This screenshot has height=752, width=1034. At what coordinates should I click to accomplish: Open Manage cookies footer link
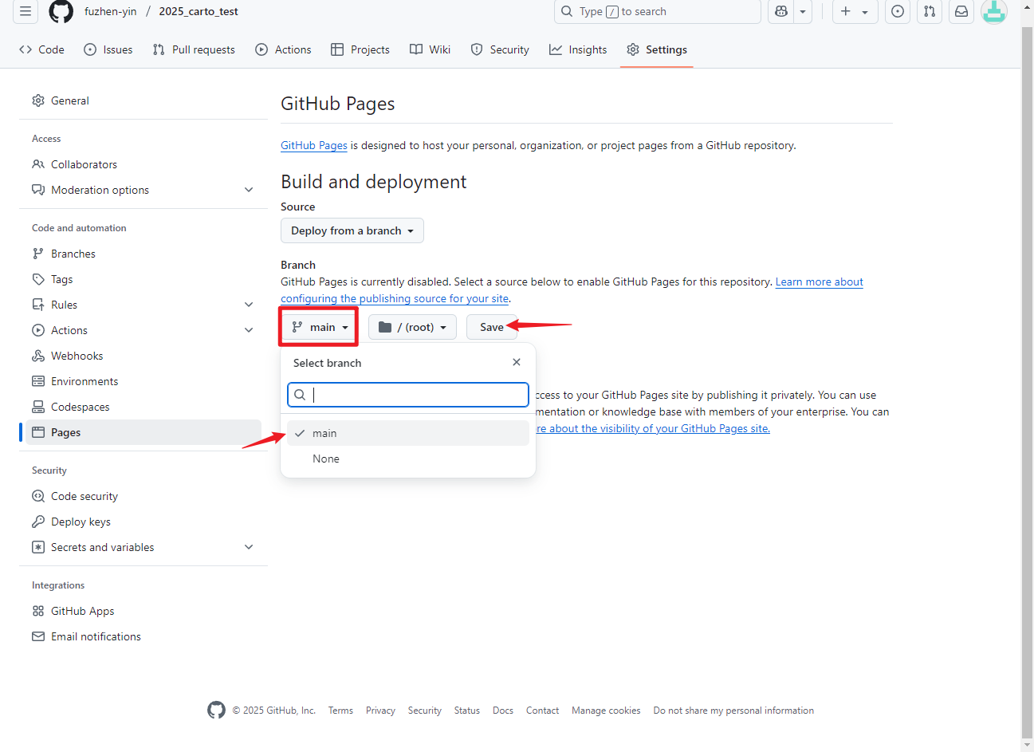[x=606, y=711]
